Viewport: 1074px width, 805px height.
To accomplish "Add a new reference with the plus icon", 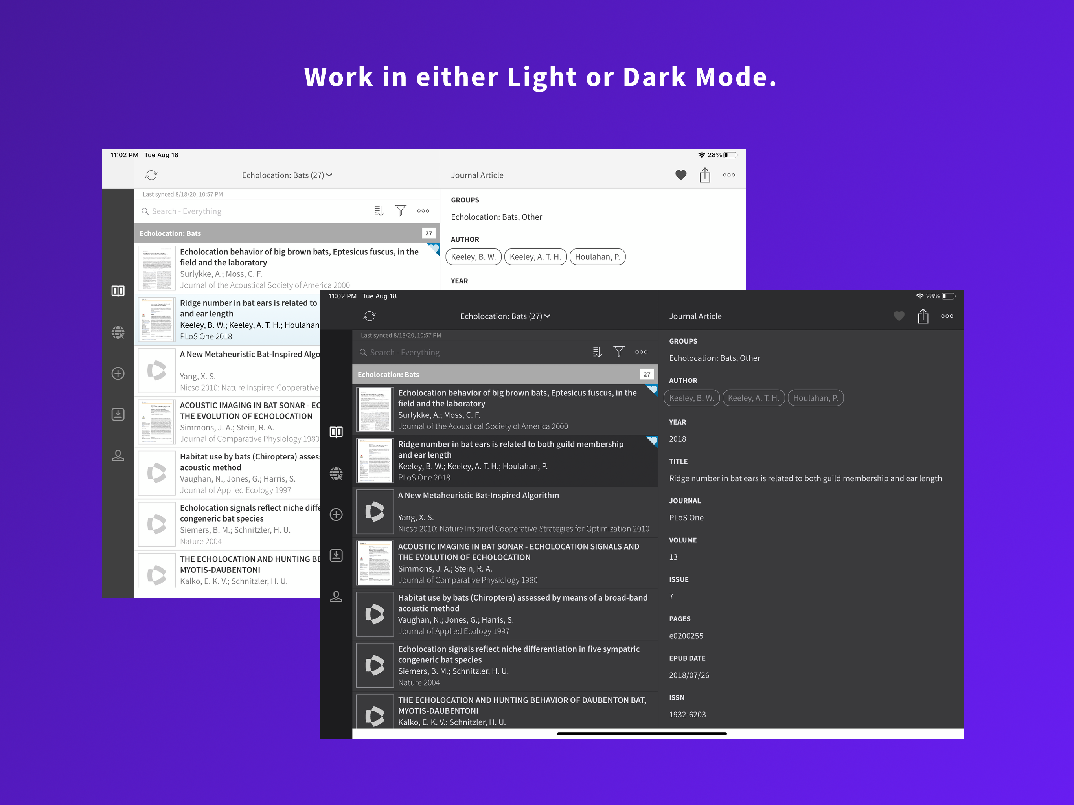I will click(x=336, y=515).
